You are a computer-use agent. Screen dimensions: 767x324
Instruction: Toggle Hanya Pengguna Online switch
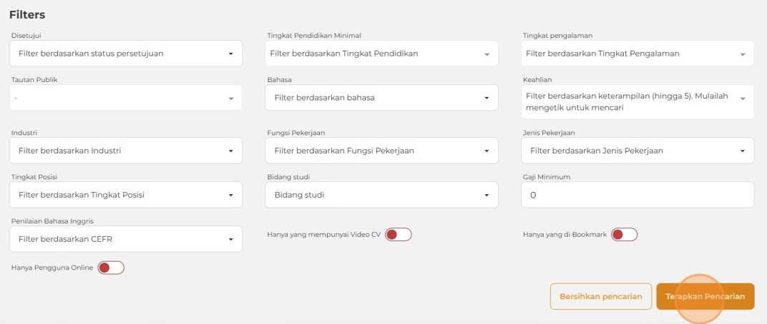click(110, 268)
